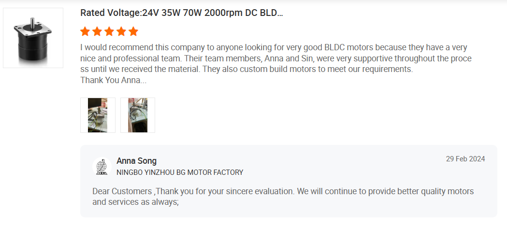
Task: Open Anna Song's supplier profile name
Action: [x=136, y=161]
